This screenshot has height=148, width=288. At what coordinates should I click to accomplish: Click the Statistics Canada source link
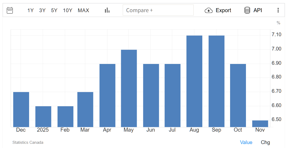tap(28, 142)
